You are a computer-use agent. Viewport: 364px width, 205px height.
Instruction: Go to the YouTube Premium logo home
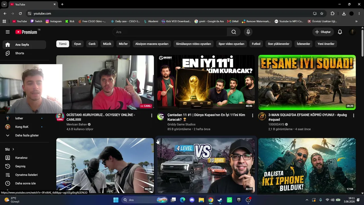pos(26,32)
